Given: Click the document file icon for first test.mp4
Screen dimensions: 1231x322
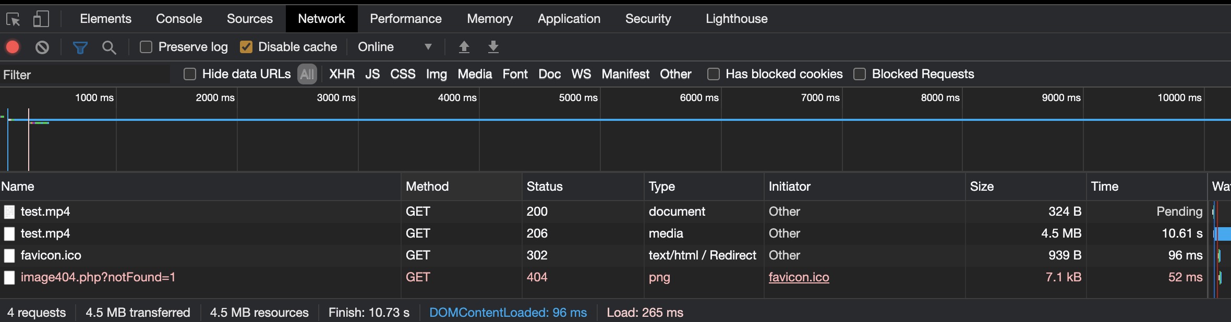Looking at the screenshot, I should pos(9,212).
